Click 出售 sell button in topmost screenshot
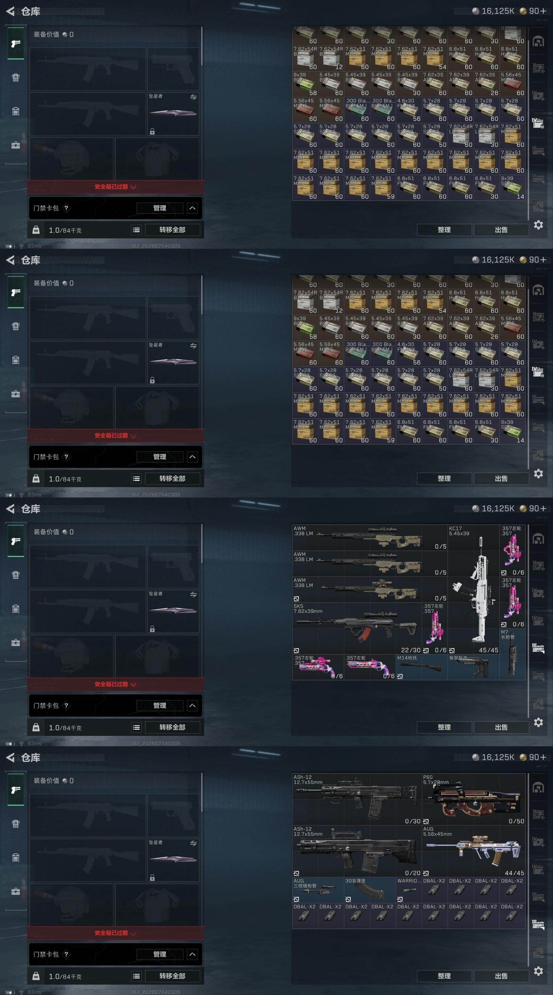Image resolution: width=553 pixels, height=995 pixels. click(x=501, y=230)
